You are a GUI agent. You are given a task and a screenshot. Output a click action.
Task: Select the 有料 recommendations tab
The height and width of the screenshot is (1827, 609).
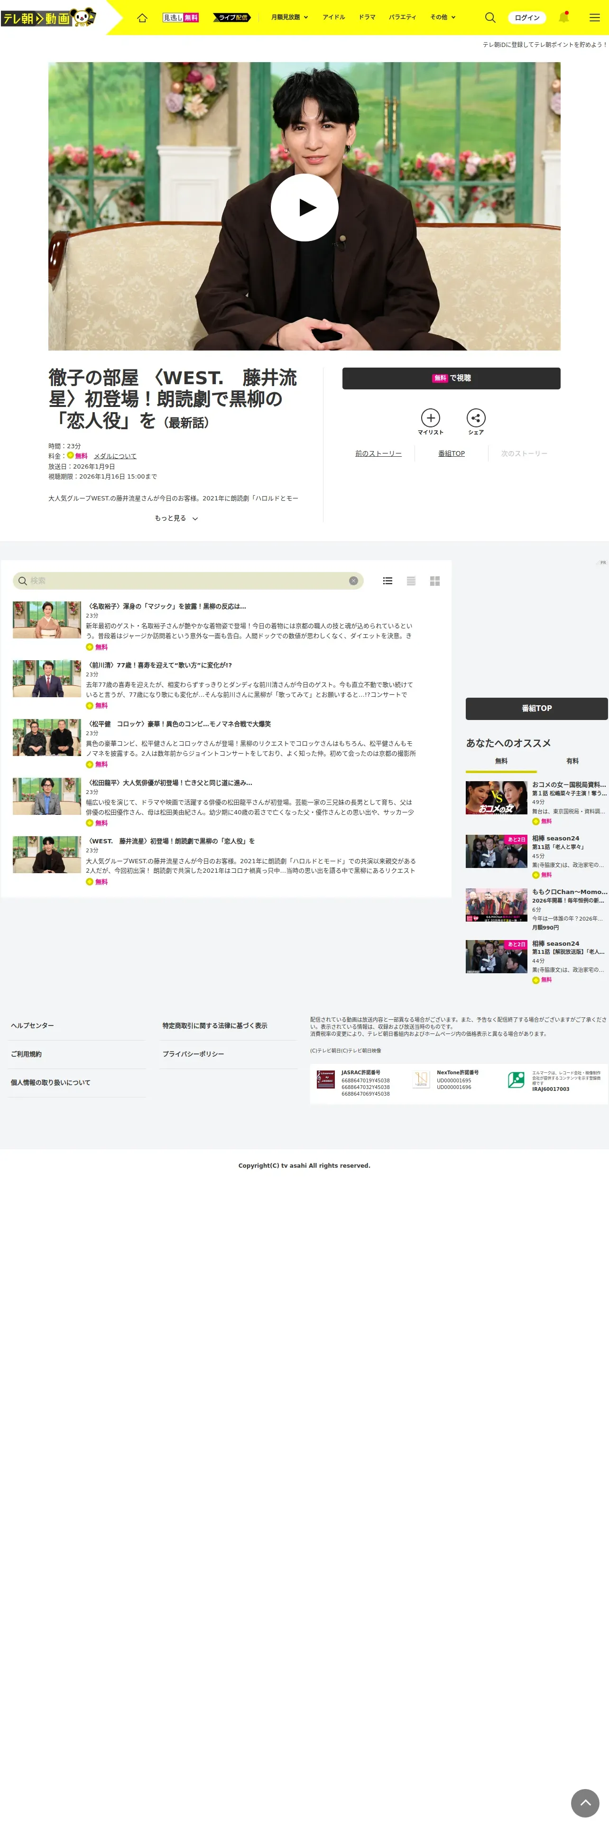[572, 762]
